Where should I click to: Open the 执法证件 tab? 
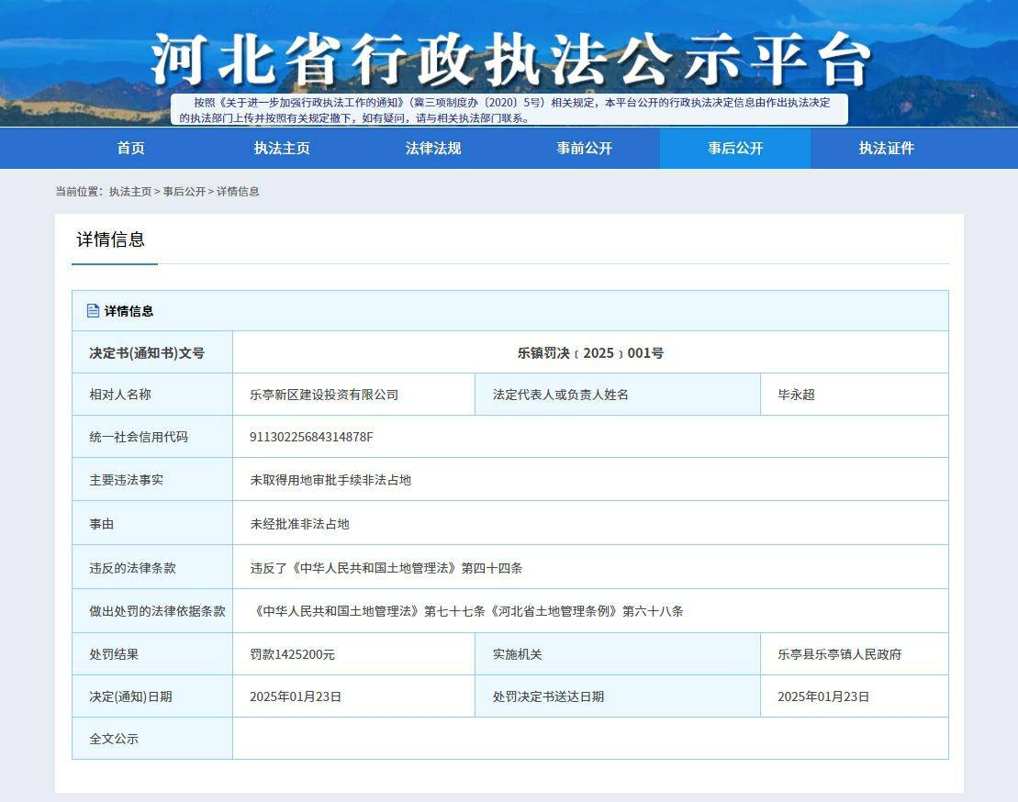click(x=886, y=148)
